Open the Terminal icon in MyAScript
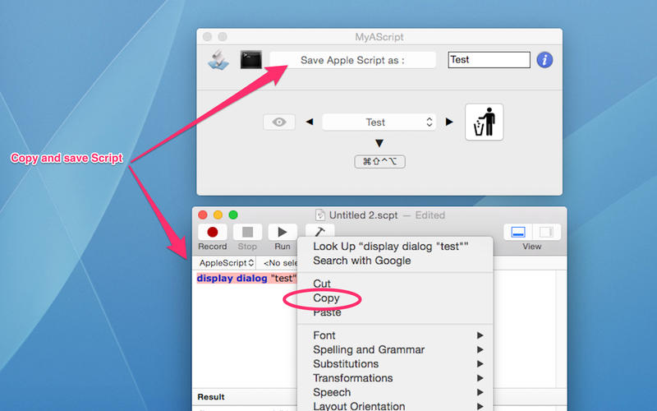The image size is (657, 411). pyautogui.click(x=251, y=59)
